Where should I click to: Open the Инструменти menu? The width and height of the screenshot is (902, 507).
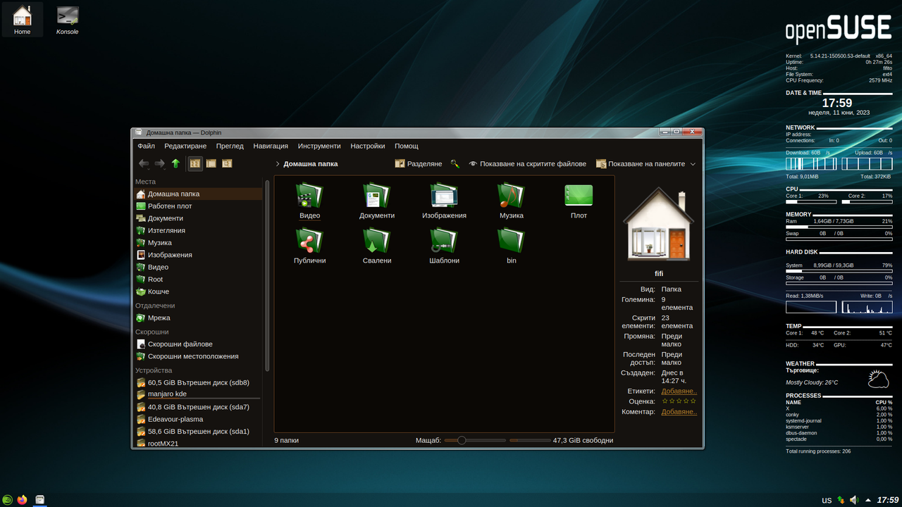[x=319, y=146]
